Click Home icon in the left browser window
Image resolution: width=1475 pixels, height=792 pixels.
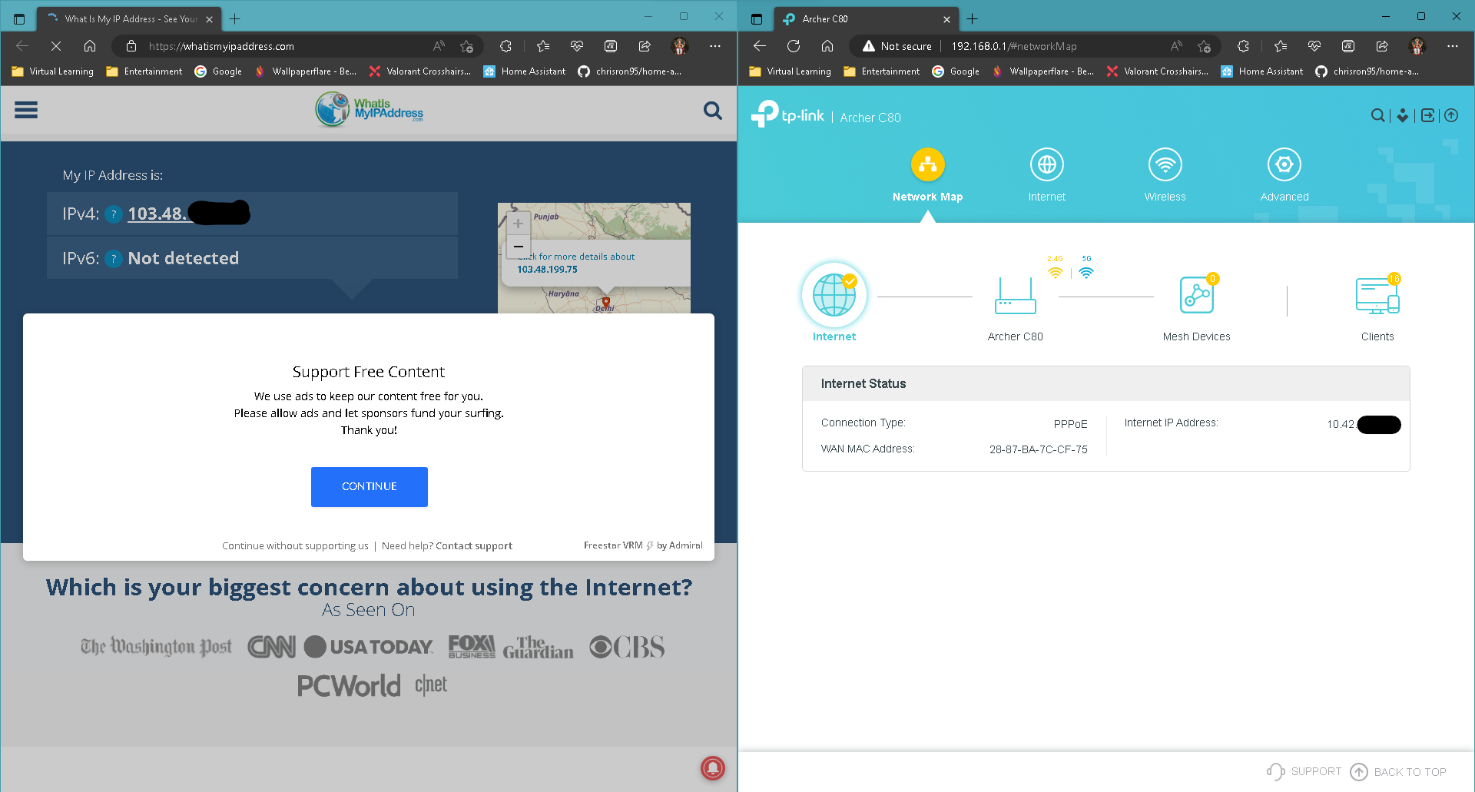(90, 46)
